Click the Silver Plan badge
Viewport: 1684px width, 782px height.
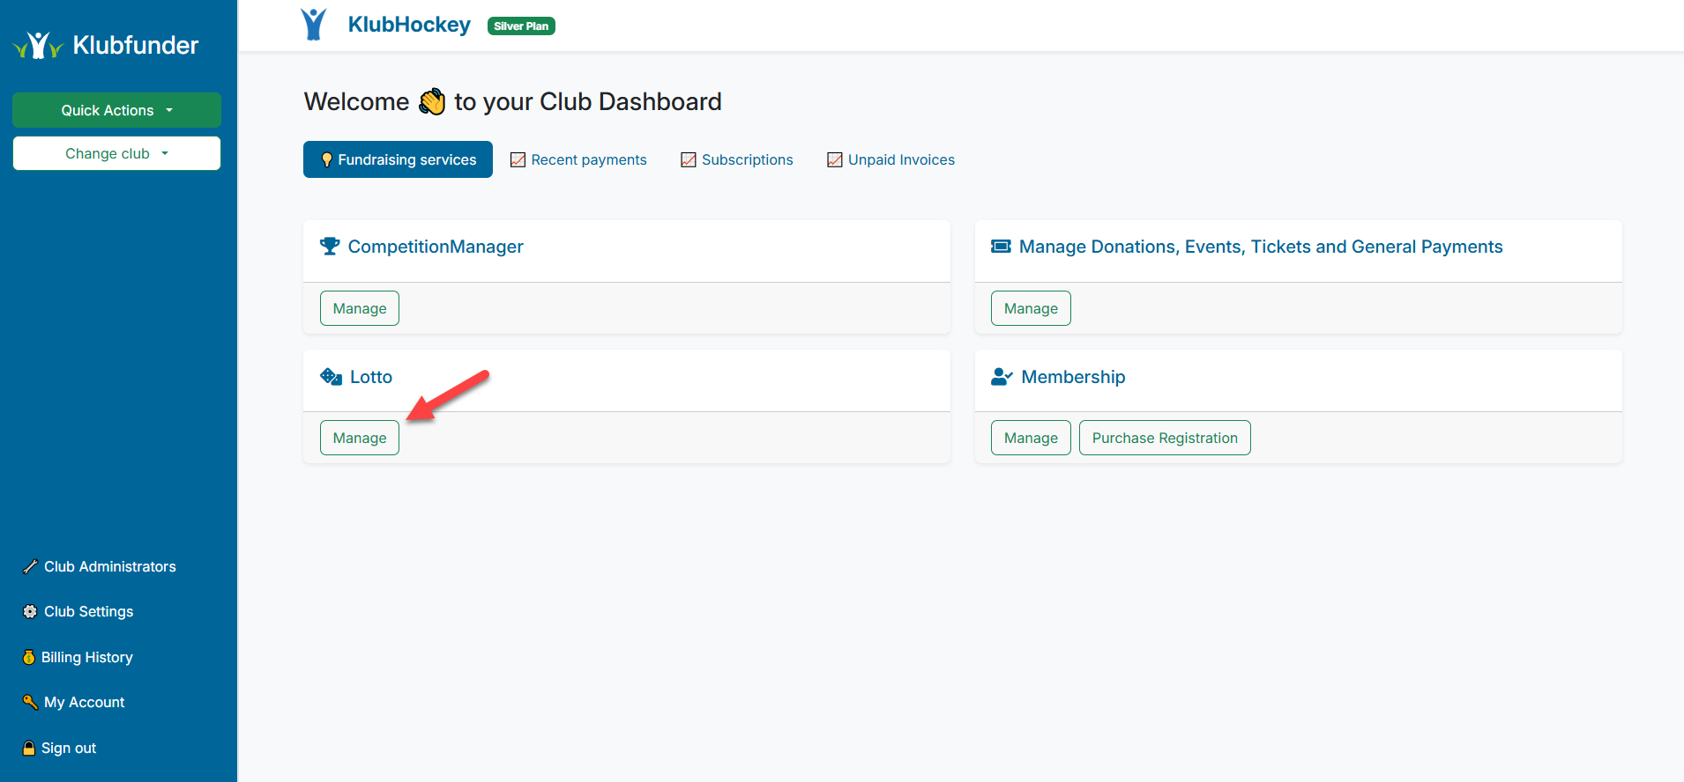click(521, 26)
